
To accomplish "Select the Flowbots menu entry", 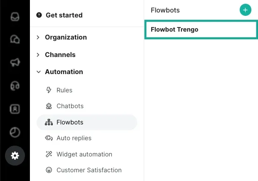I will point(87,122).
